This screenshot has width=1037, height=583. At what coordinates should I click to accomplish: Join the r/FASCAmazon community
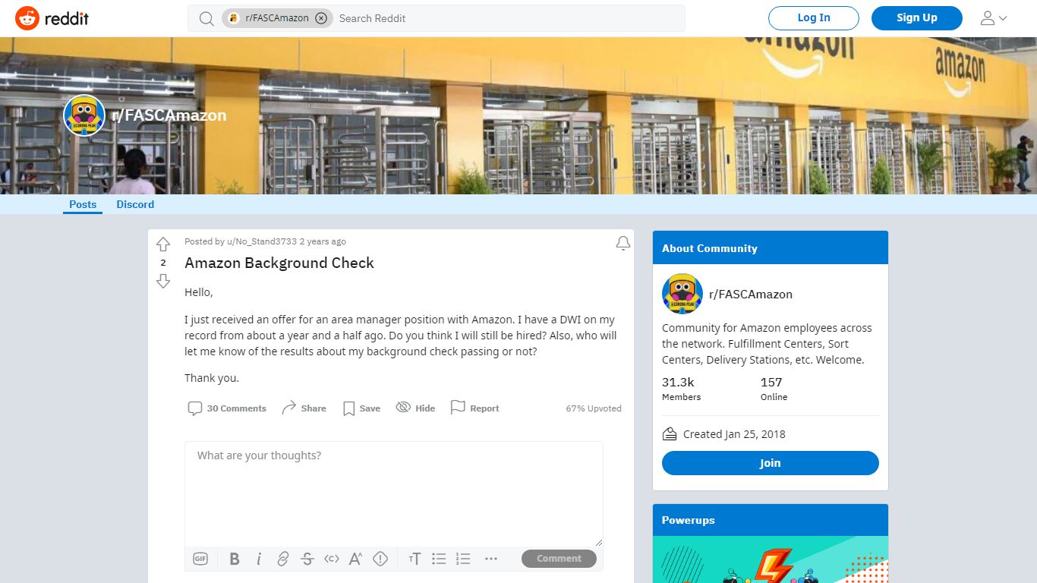point(771,463)
